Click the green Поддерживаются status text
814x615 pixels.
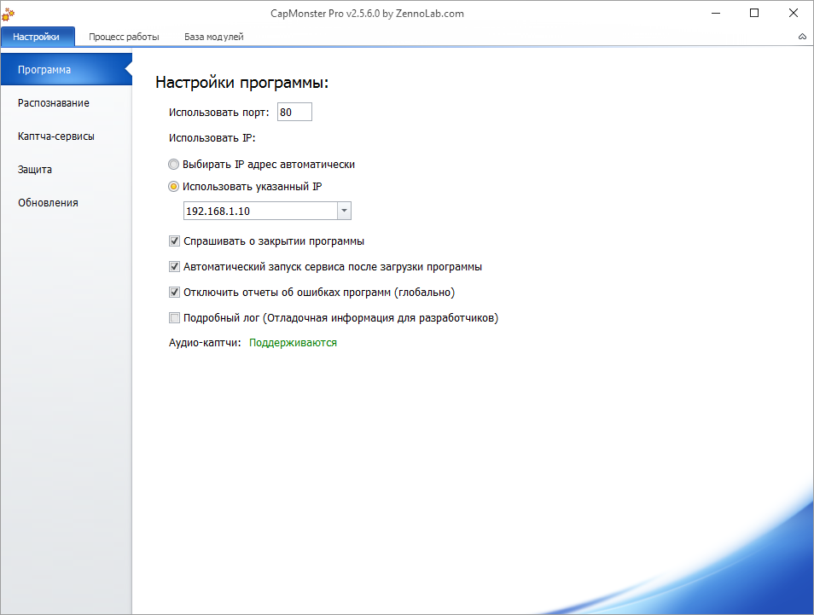click(x=293, y=343)
